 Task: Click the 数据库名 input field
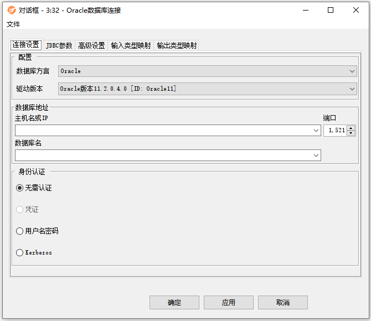click(163, 156)
